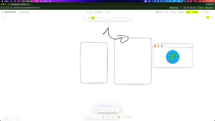The image size is (215, 121).
Task: Open the Chrome History menu in menu bar
Action: [x=23, y=1]
